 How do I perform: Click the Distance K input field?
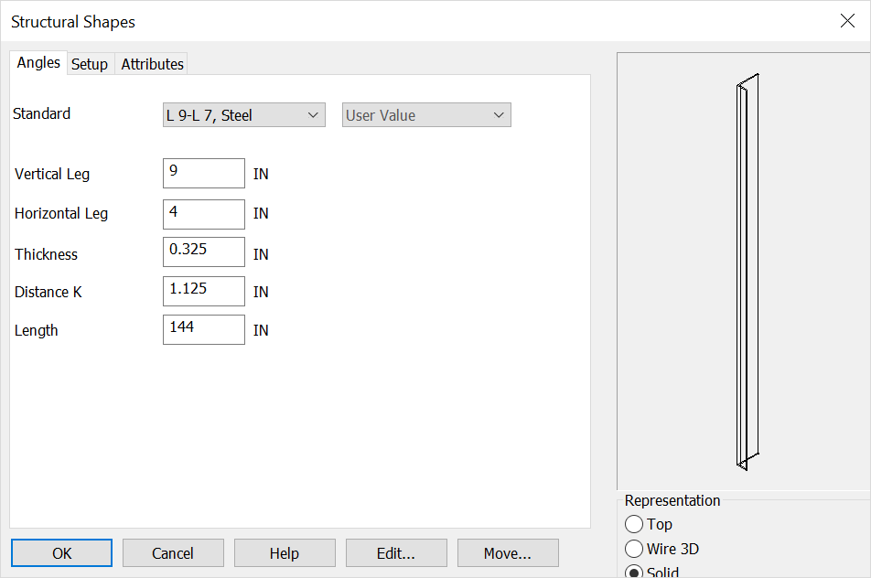(x=203, y=291)
